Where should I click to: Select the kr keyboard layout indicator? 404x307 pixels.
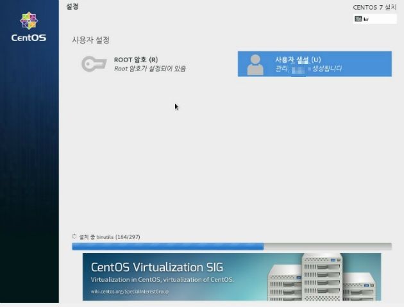click(375, 19)
